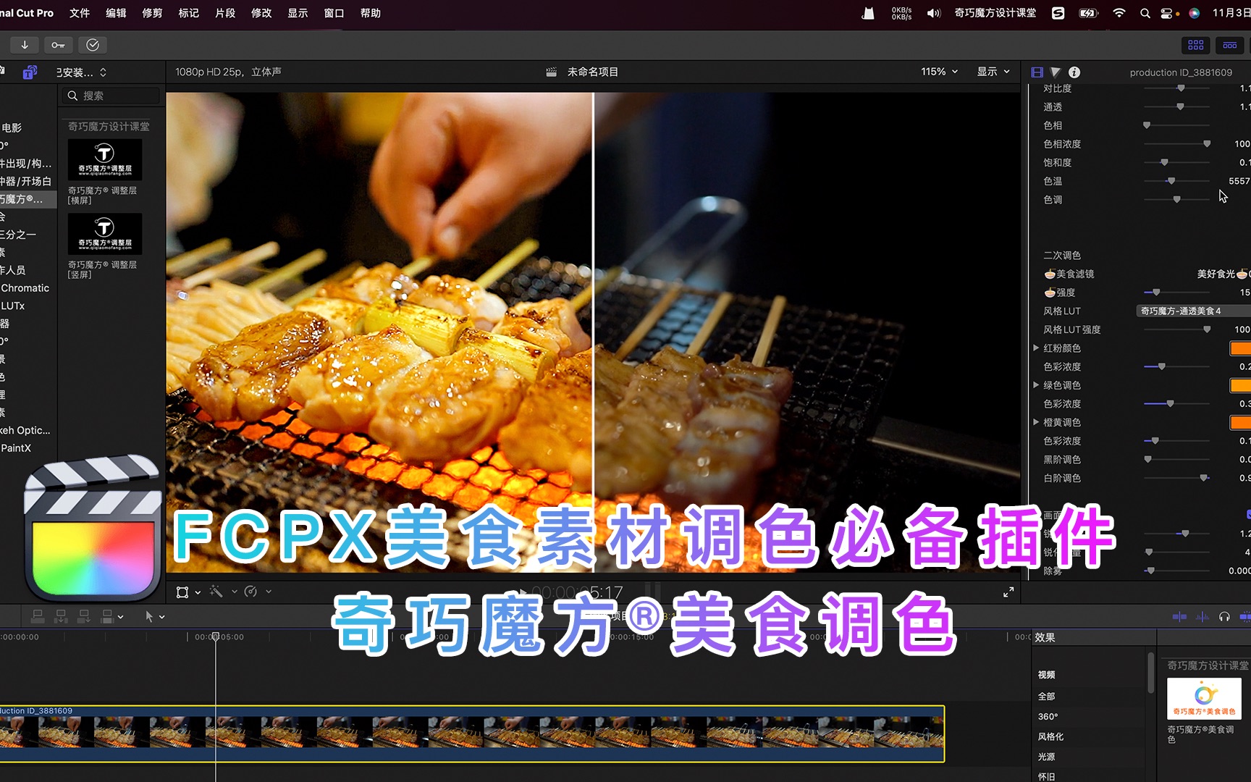Select the 奇巧魔方®美食调色 effect thumbnail
The height and width of the screenshot is (782, 1251).
tap(1204, 698)
